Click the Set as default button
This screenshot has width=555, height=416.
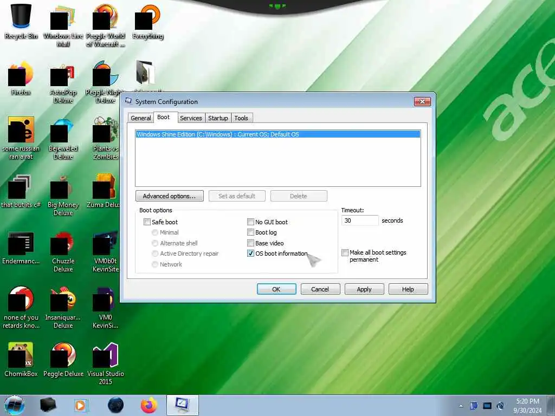click(x=237, y=196)
